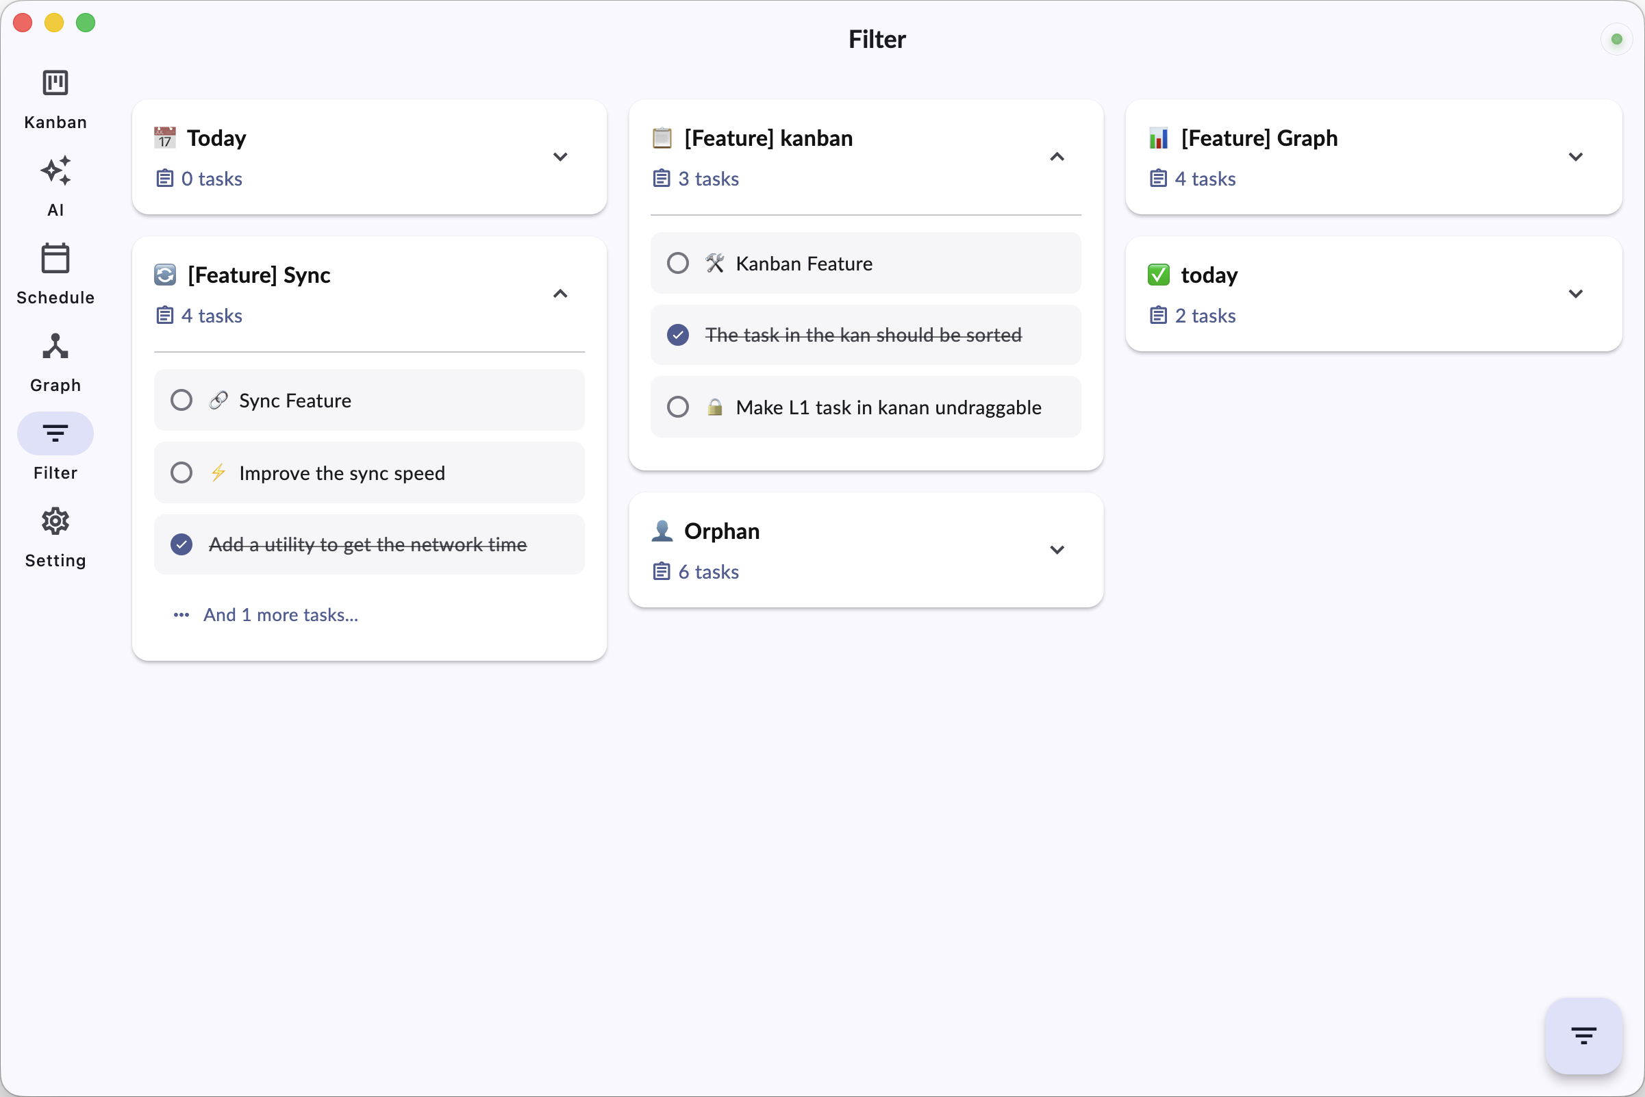Switch to the Schedule view
The image size is (1645, 1097).
coord(55,271)
